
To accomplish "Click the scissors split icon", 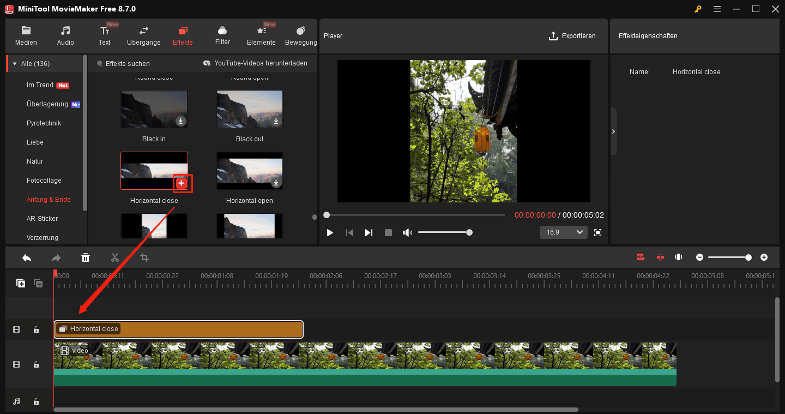I will [x=115, y=257].
